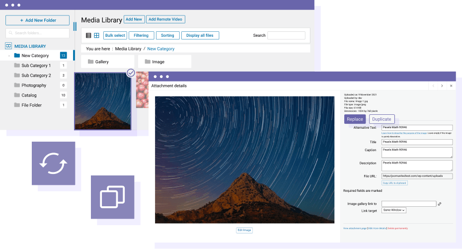Open the Sorting dropdown

(167, 35)
